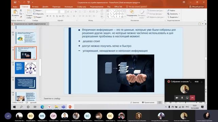
Task: Click the Вставить paste clipboard icon
Action: [x=15, y=12]
